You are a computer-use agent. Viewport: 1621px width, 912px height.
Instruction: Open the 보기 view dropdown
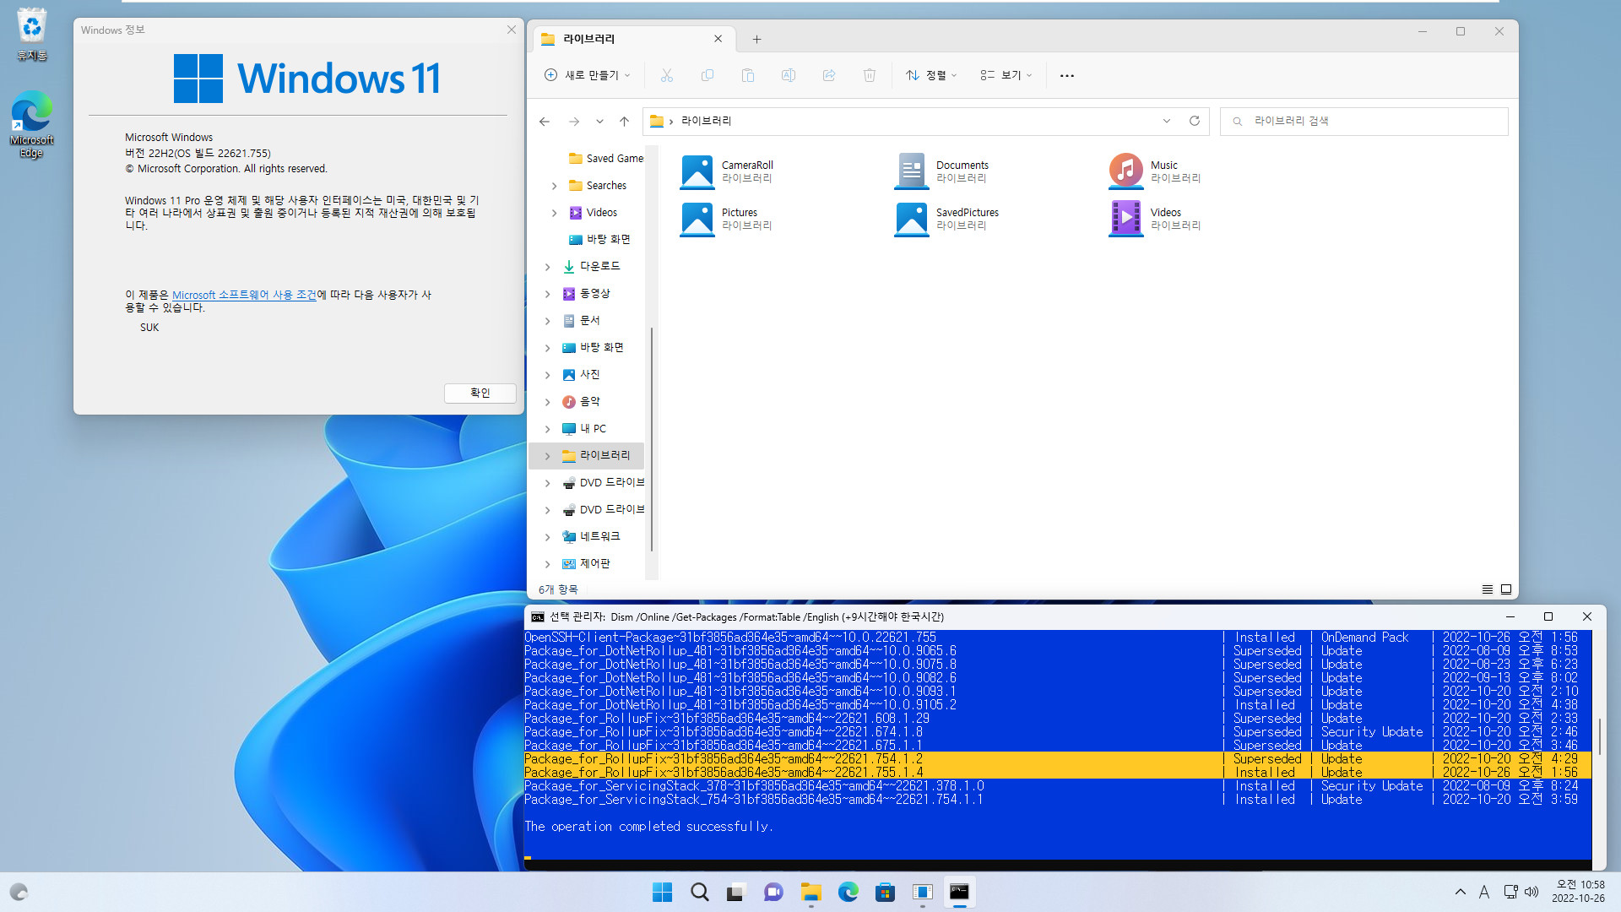click(x=1006, y=75)
